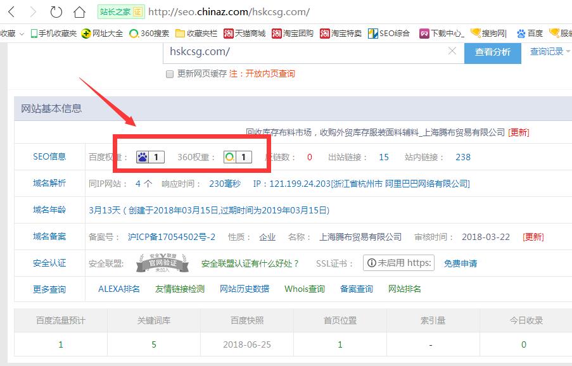Click the browser home icon
Screen dimensions: 572x366
[78, 11]
